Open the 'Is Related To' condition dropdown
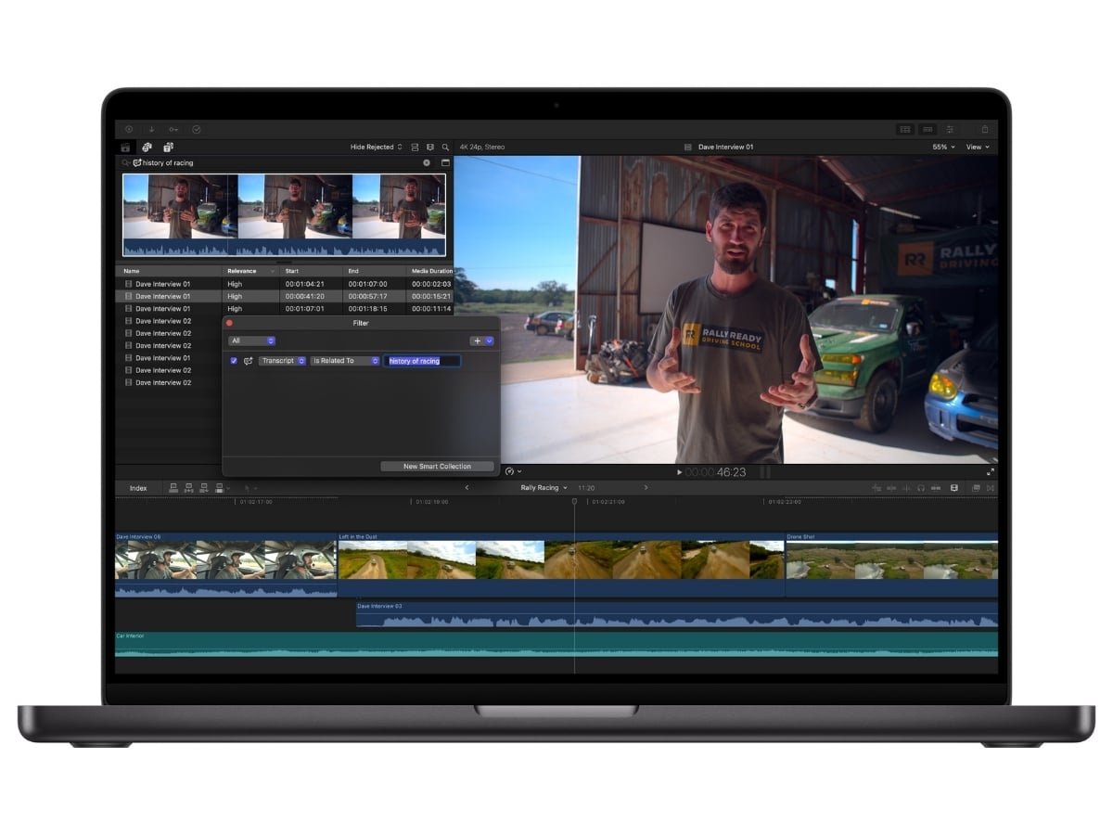The width and height of the screenshot is (1113, 835). coord(345,361)
